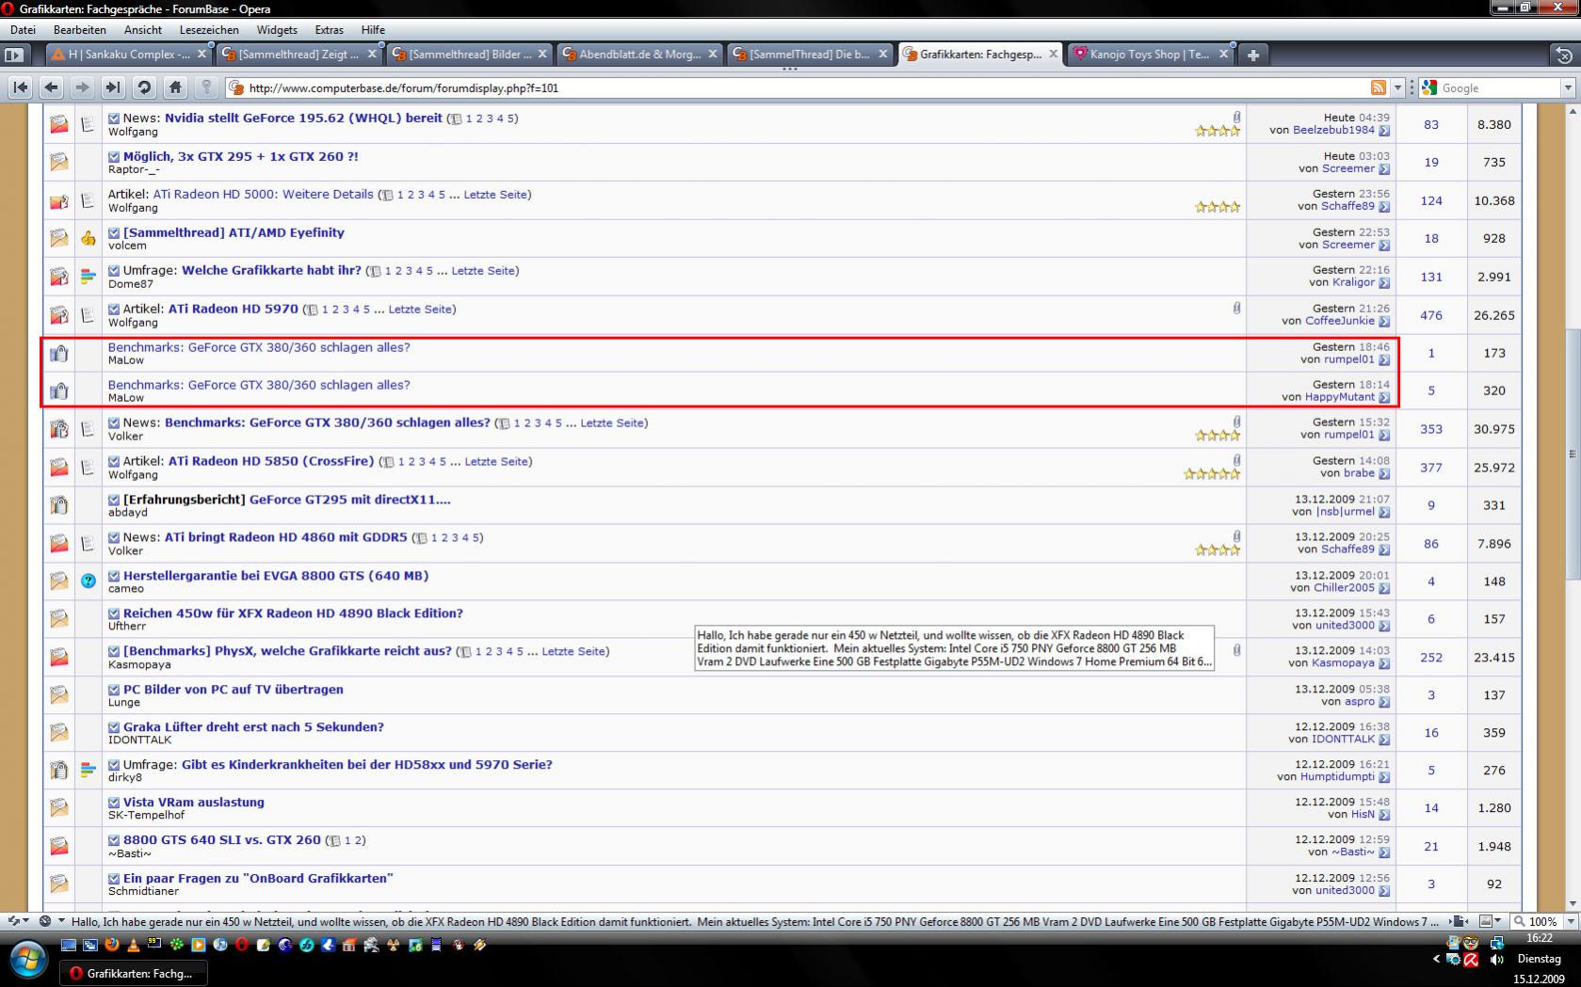Image resolution: width=1581 pixels, height=987 pixels.
Task: Toggle checkbox beside ATI/AMD Eyefinity thread
Action: pos(114,233)
